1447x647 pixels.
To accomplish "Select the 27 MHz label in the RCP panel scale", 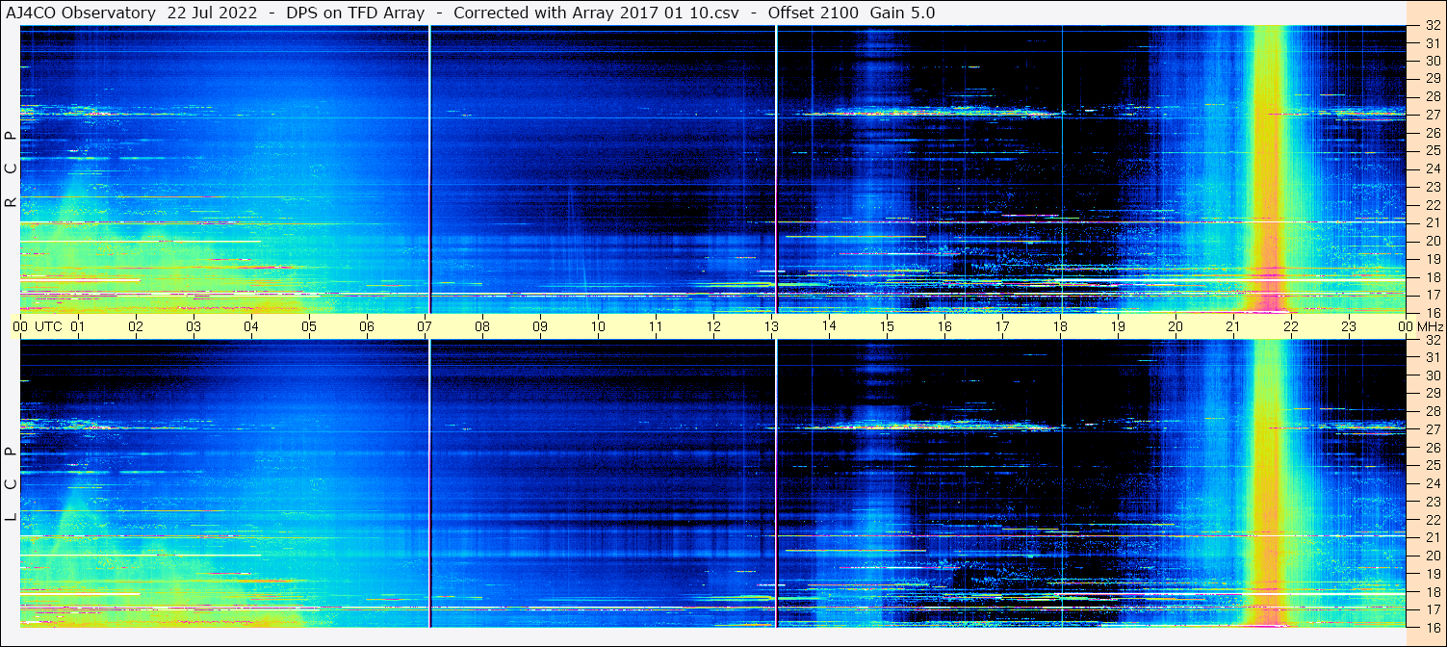I will click(x=1432, y=115).
